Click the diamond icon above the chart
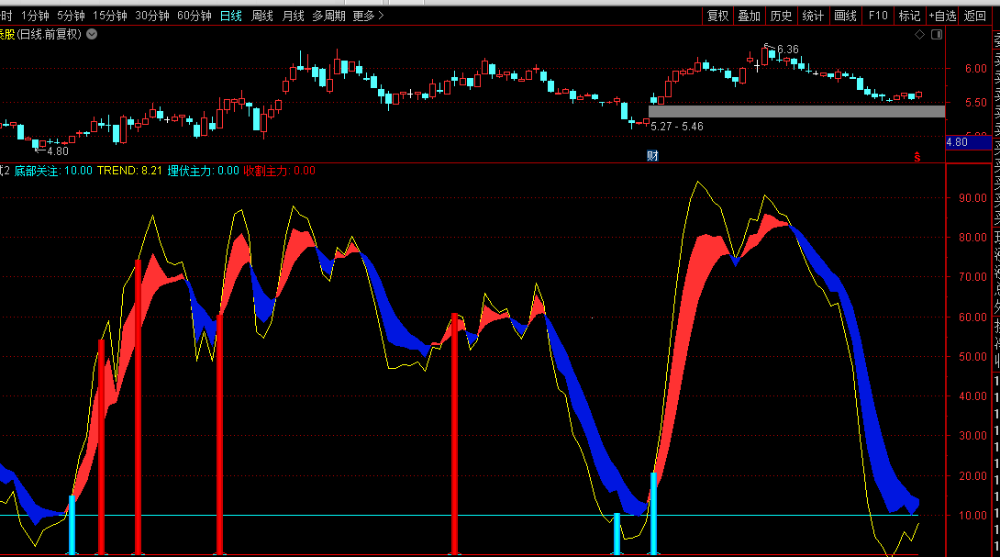The image size is (1000, 557). click(x=920, y=35)
